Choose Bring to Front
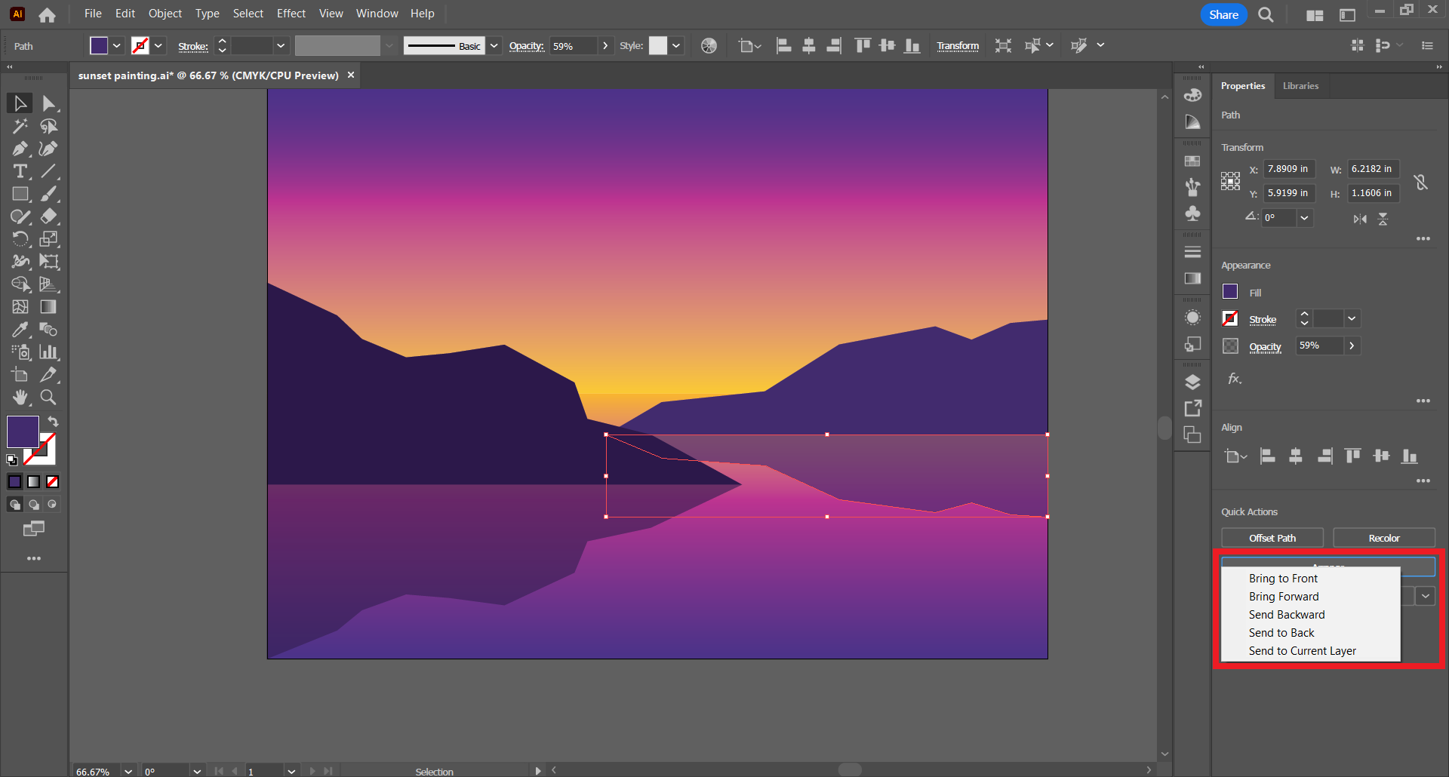 (x=1283, y=579)
